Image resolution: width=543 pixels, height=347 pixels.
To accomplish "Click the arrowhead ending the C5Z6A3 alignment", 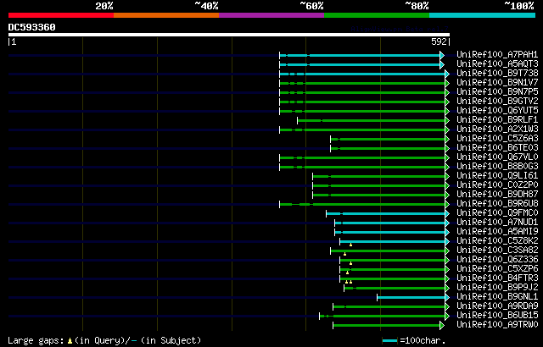I will (447, 139).
